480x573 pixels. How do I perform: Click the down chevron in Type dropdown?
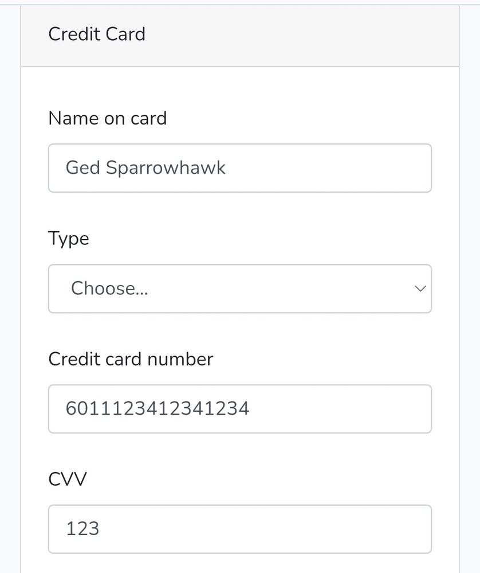coord(420,289)
